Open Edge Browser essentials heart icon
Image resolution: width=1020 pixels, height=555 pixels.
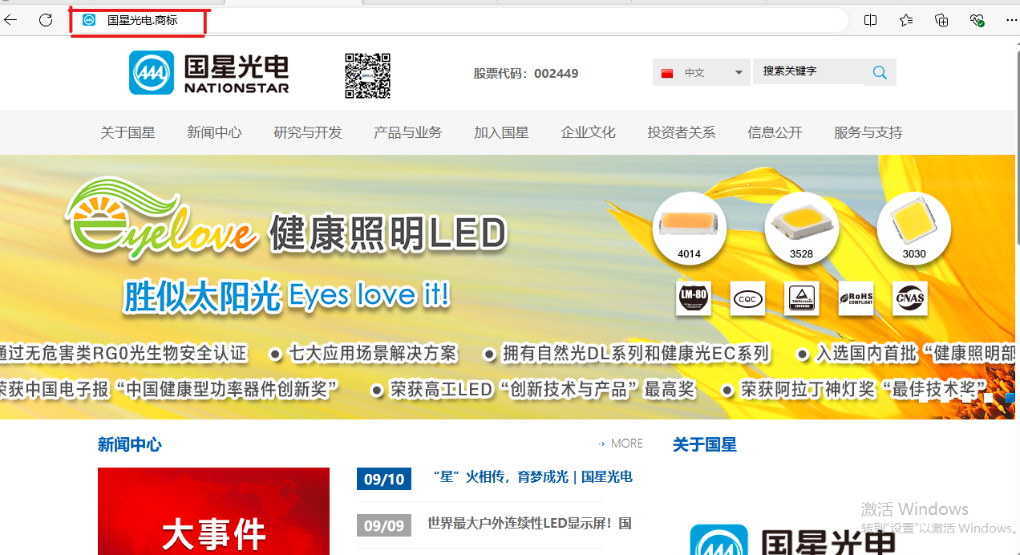(x=977, y=19)
